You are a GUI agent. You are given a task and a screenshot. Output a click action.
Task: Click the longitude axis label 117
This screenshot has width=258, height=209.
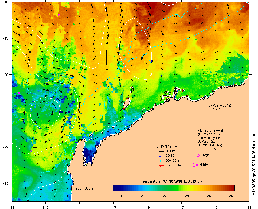[181, 207]
